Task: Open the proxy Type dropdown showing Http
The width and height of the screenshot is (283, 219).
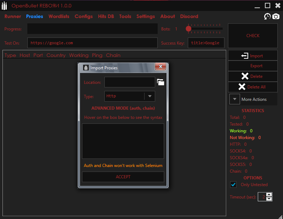Action: (x=130, y=96)
